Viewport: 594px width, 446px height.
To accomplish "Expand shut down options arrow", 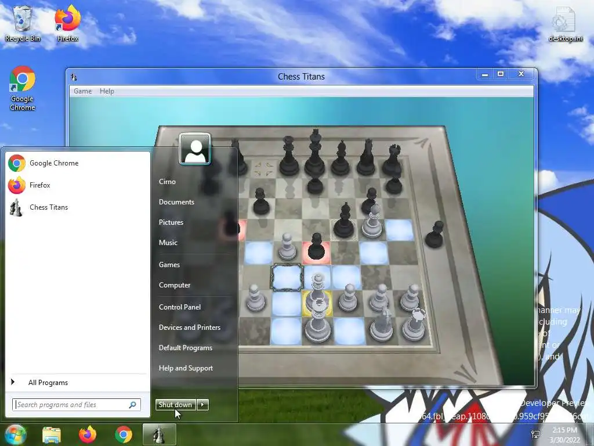I will (x=202, y=405).
